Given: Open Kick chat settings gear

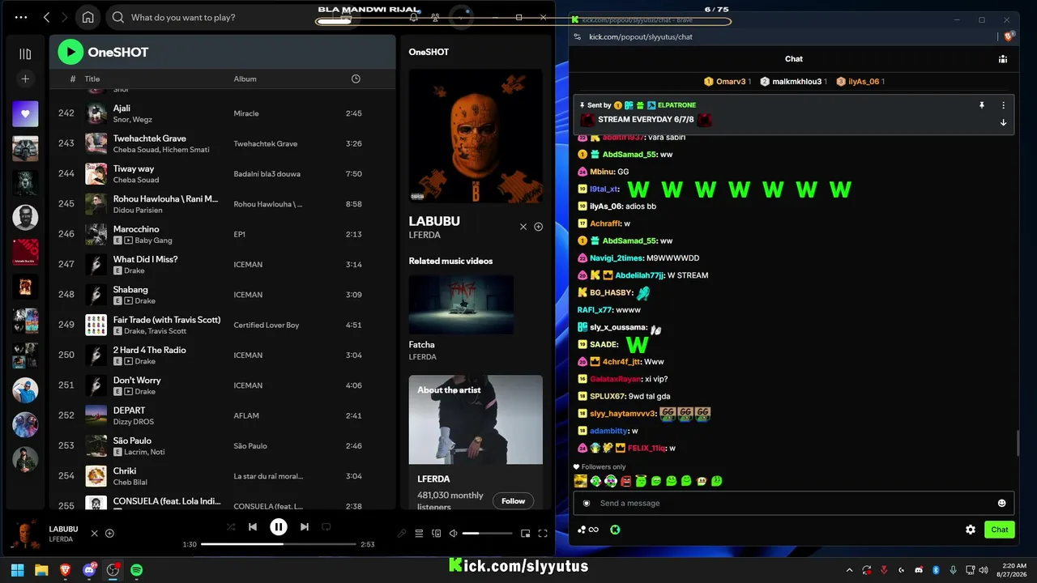Looking at the screenshot, I should 971,530.
